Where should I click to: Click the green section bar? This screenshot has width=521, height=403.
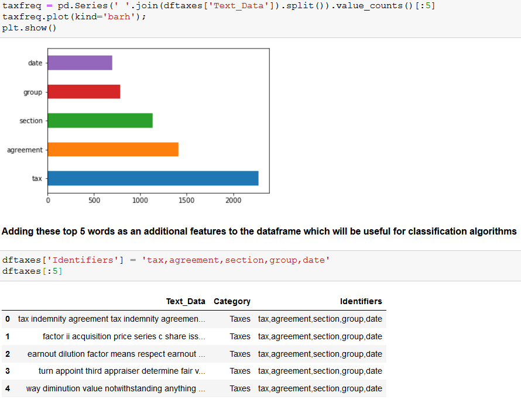click(x=100, y=120)
